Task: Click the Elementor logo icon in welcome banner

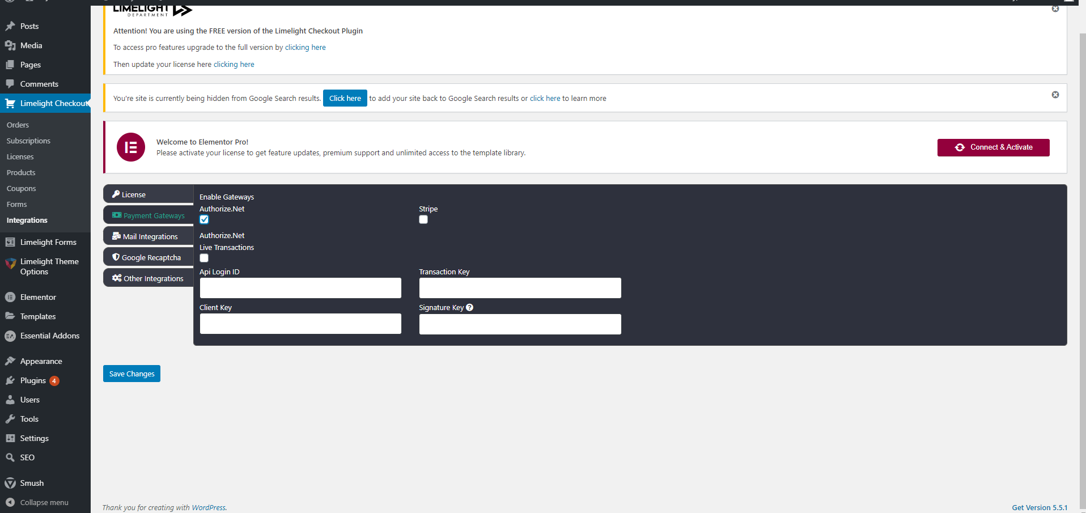Action: tap(131, 147)
